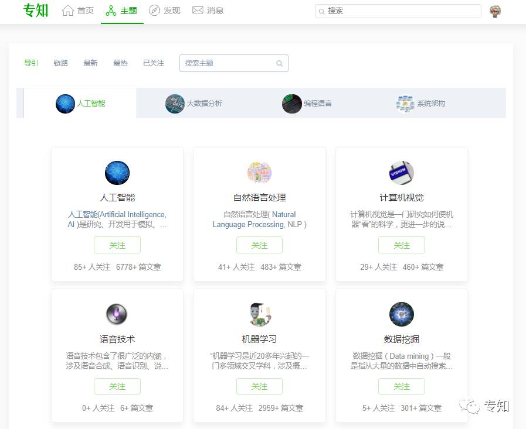Click the 专知 logo

36,11
